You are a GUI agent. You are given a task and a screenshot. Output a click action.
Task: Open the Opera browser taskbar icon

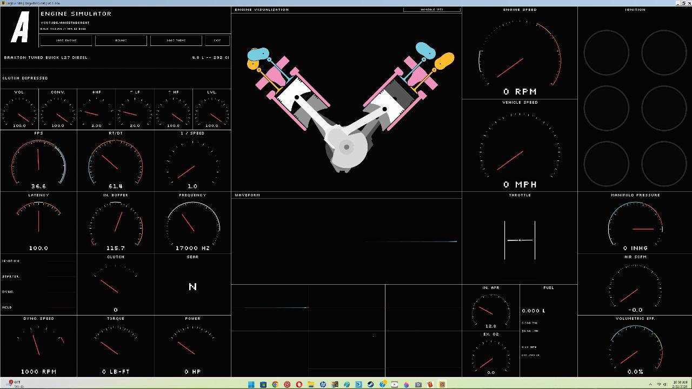tap(299, 385)
